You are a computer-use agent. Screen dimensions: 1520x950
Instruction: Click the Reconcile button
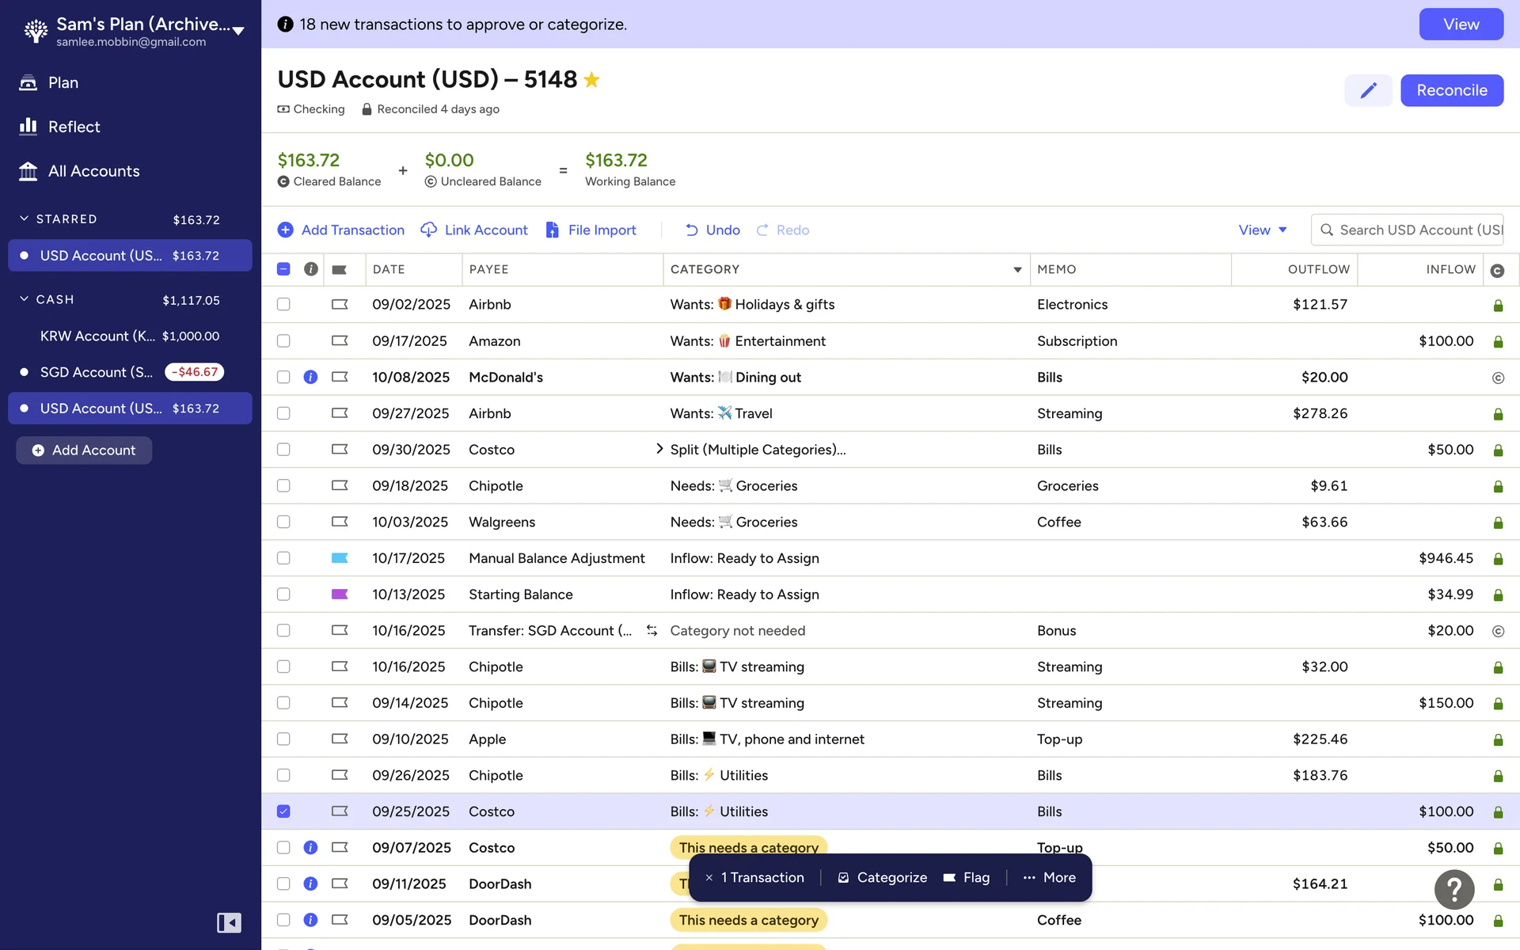pos(1451,90)
